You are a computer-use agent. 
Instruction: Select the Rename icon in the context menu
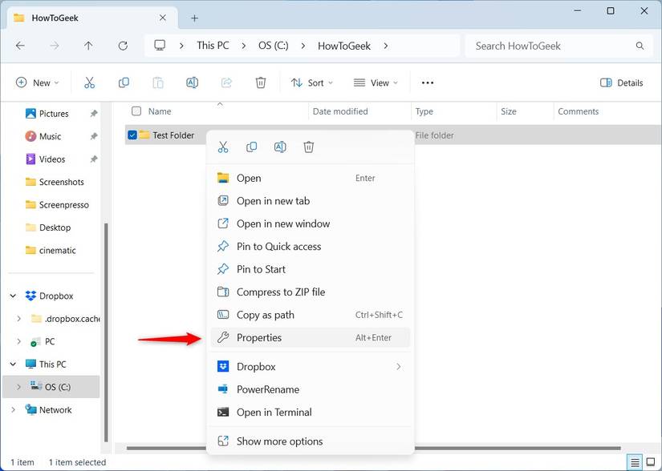point(280,147)
